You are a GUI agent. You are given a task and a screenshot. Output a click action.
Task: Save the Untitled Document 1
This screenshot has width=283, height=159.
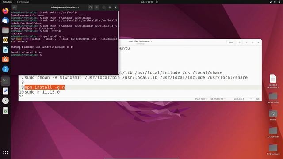tap(231, 42)
